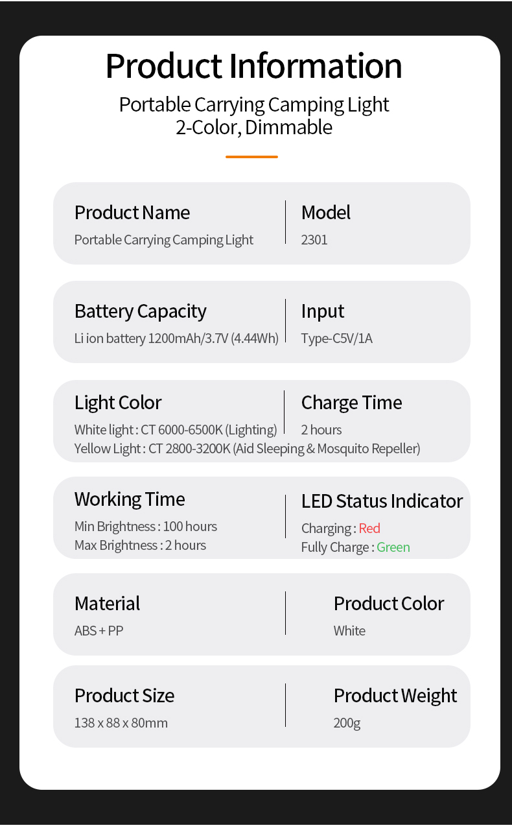This screenshot has height=830, width=512.
Task: Click the Model number 2301
Action: tap(314, 240)
